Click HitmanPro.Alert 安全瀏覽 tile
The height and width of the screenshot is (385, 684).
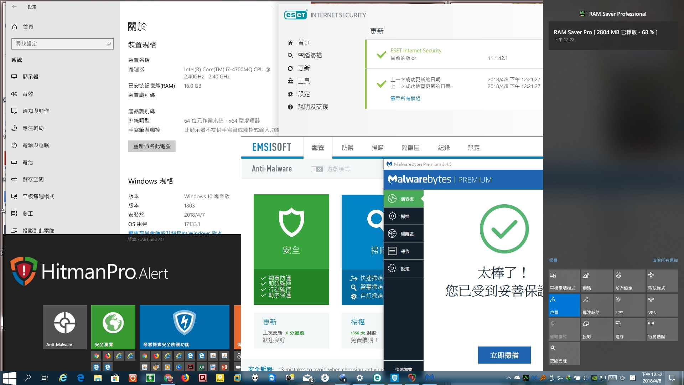pos(113,327)
